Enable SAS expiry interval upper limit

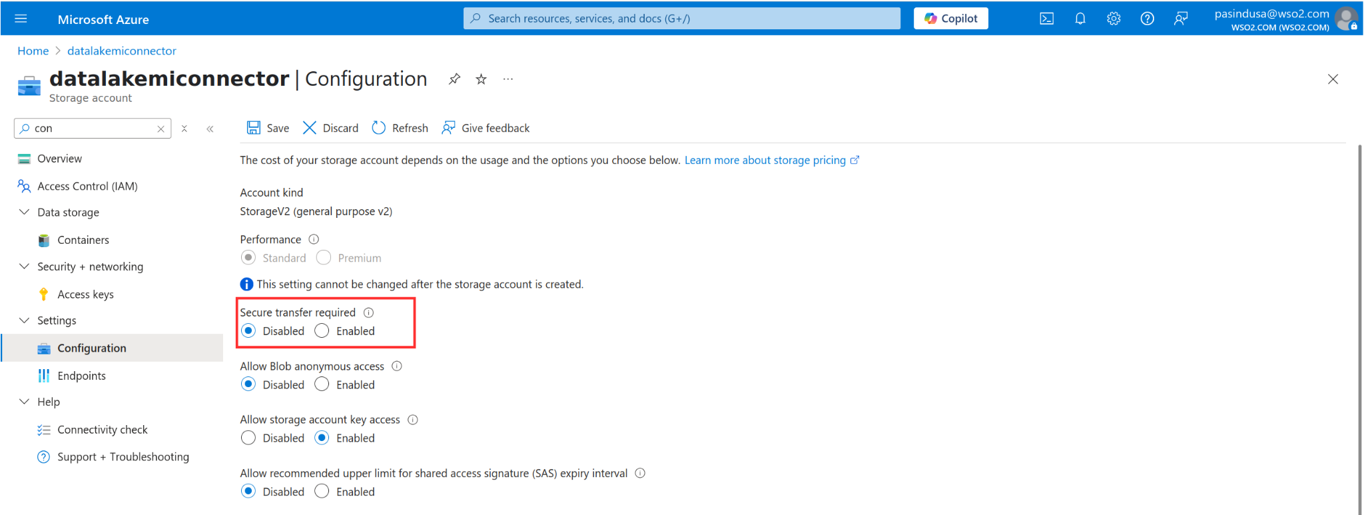tap(322, 491)
